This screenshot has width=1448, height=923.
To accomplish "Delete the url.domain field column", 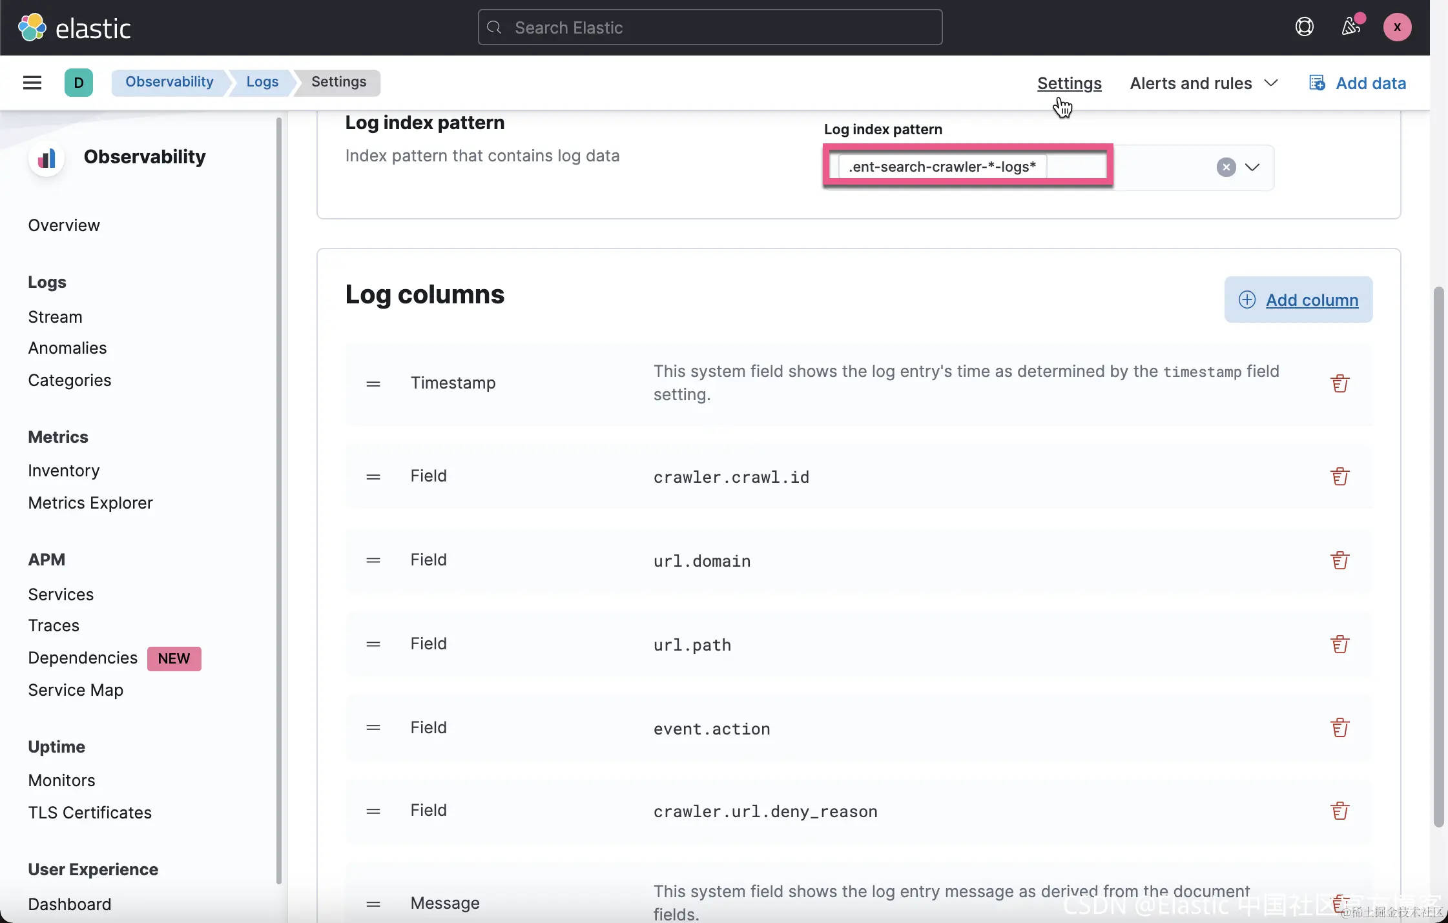I will [1340, 560].
